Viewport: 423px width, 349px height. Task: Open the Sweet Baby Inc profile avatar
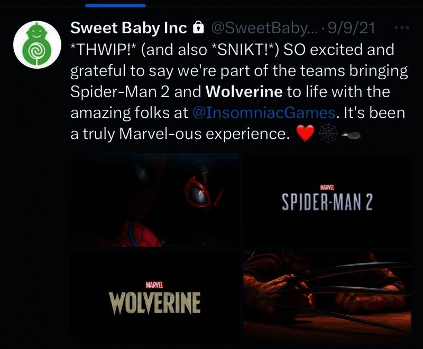(x=37, y=44)
